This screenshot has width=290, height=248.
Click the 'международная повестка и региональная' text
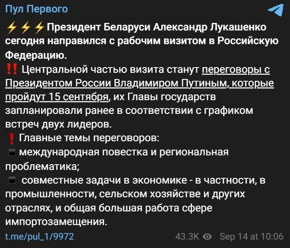(124, 153)
